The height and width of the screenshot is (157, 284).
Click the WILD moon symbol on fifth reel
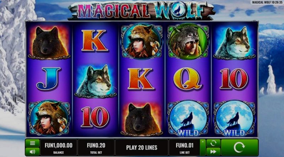(x=234, y=119)
